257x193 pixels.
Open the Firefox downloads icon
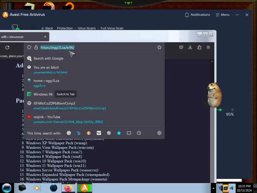[x=190, y=47]
